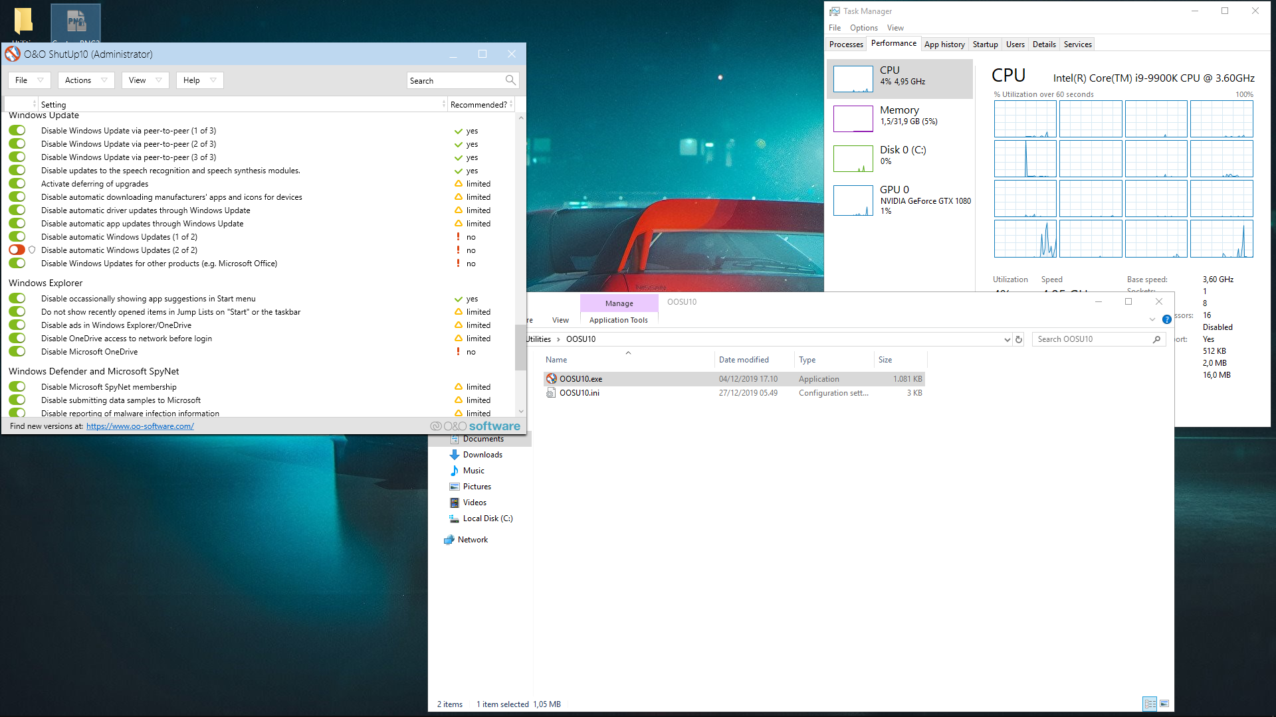Click the Explorer help question mark icon
Viewport: 1276px width, 717px height.
point(1166,319)
